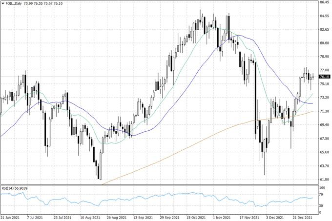Click the 13 Sep 2021 date label
Viewport: 332px width, 221px height.
(x=143, y=218)
